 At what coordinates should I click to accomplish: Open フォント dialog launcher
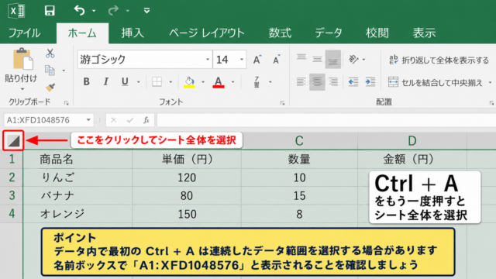pos(282,103)
